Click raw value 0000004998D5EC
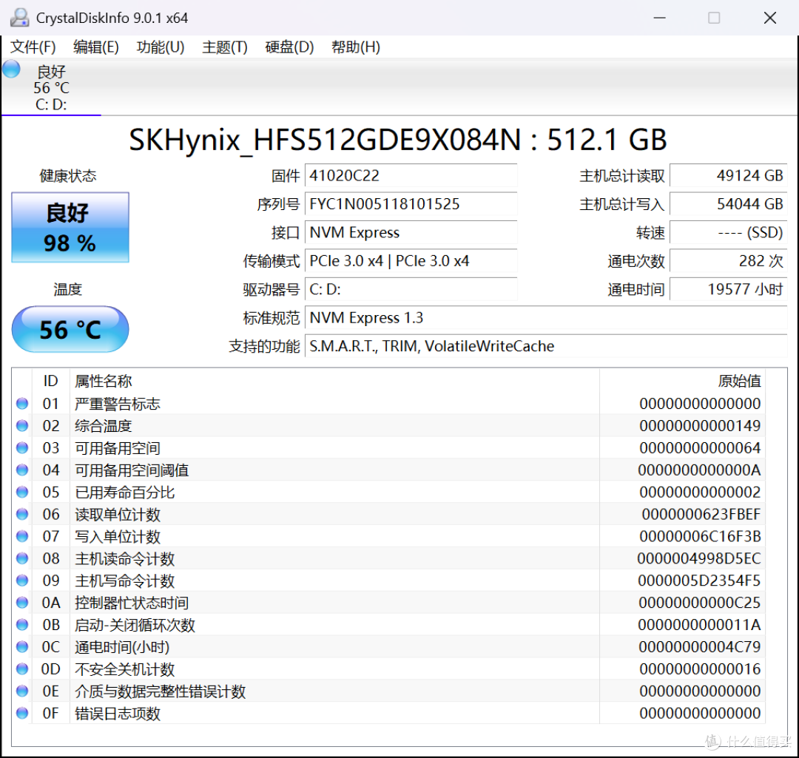 pyautogui.click(x=699, y=559)
